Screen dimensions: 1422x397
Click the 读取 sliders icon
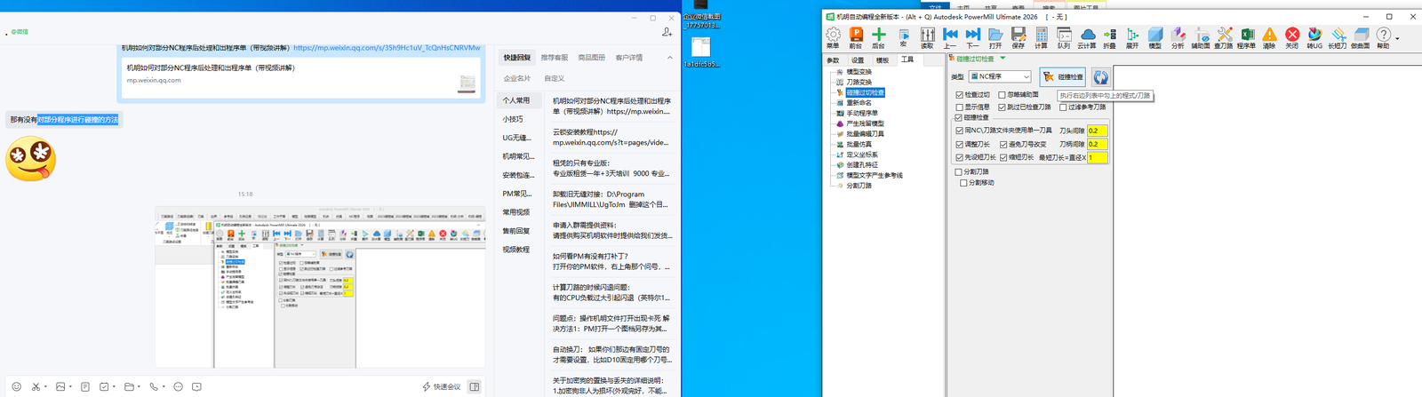pyautogui.click(x=927, y=36)
